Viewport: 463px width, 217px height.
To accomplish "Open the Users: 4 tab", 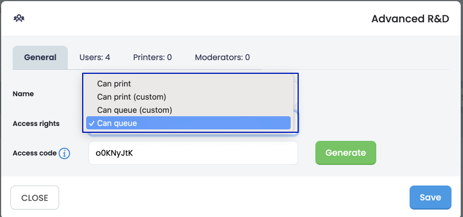I will (x=95, y=57).
